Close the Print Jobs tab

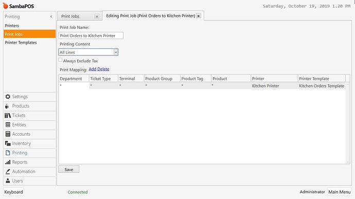(x=97, y=16)
